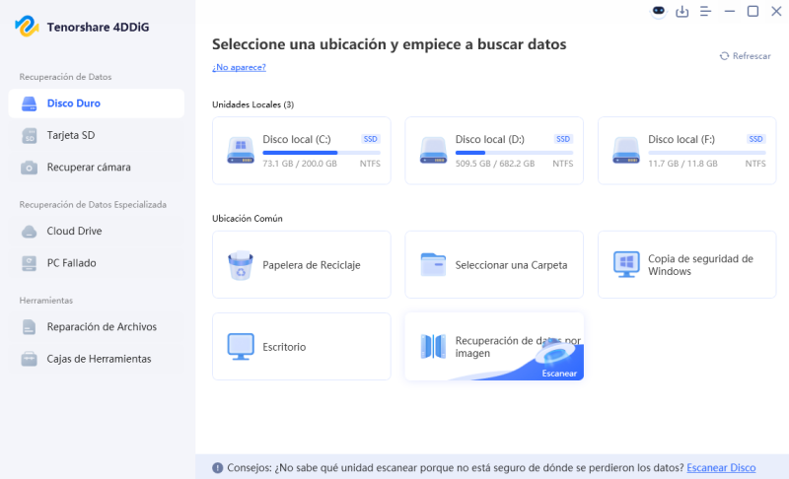Click the Papelera de Reciclaje bin icon
Image resolution: width=789 pixels, height=479 pixels.
click(x=241, y=265)
